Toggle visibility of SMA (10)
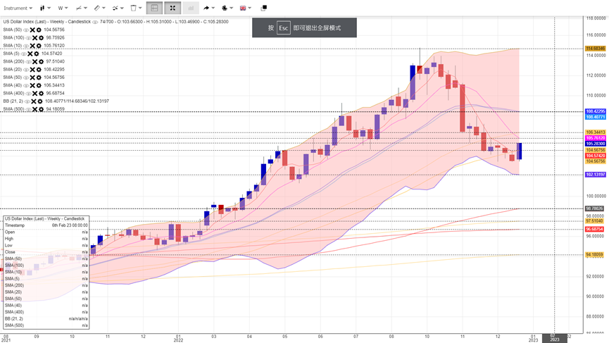The height and width of the screenshot is (343, 609). click(26, 46)
